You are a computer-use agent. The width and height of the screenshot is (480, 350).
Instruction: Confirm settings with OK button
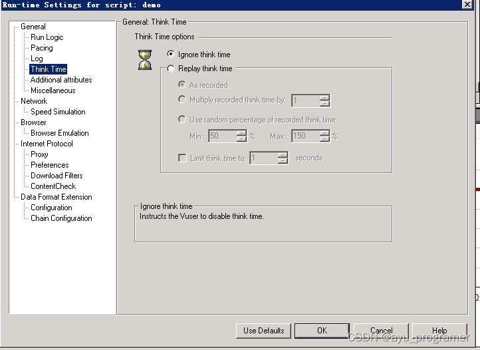[x=322, y=331]
